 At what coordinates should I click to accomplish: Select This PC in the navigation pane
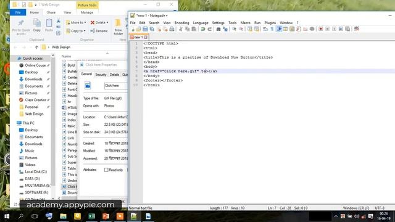28,123
